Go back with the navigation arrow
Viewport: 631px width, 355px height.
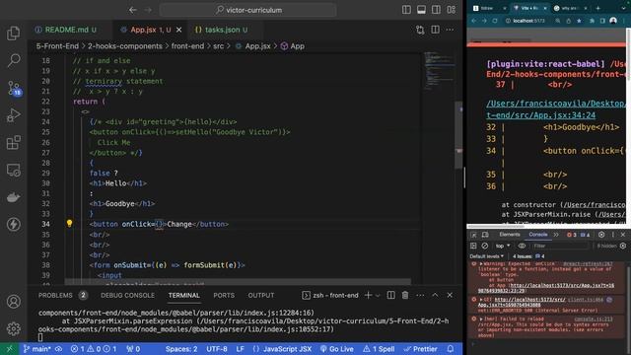[133, 10]
